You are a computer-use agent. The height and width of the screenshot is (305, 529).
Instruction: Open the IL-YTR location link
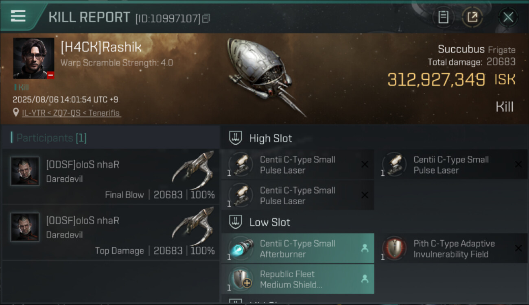tap(71, 113)
